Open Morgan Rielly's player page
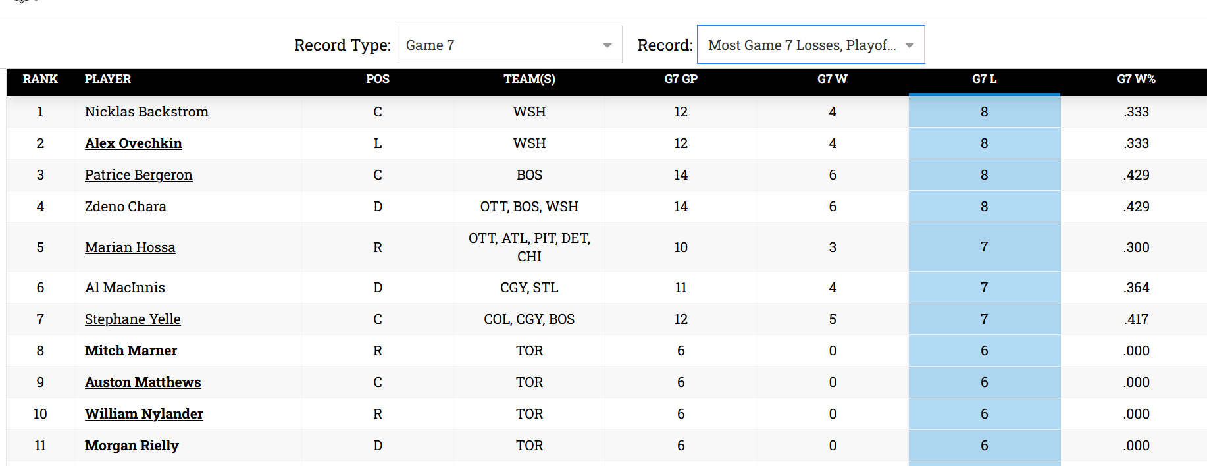Image resolution: width=1207 pixels, height=466 pixels. (132, 446)
